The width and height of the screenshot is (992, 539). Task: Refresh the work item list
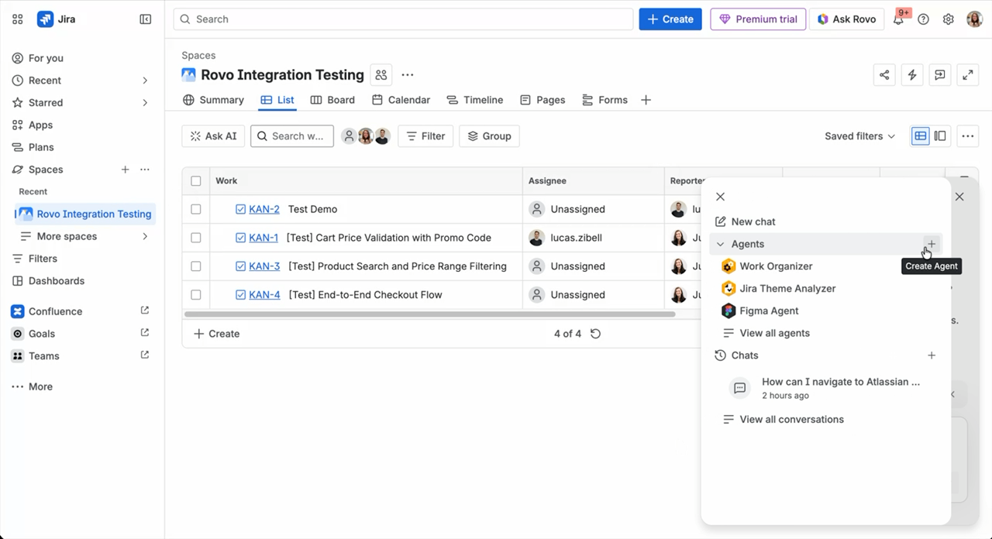595,334
